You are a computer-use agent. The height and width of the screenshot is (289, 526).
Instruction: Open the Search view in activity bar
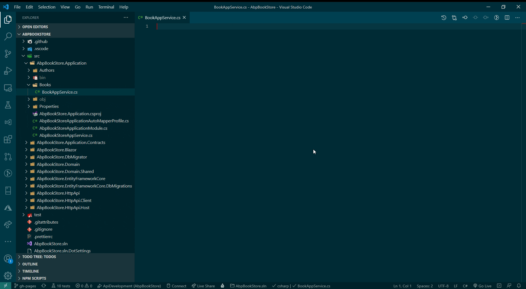(8, 36)
